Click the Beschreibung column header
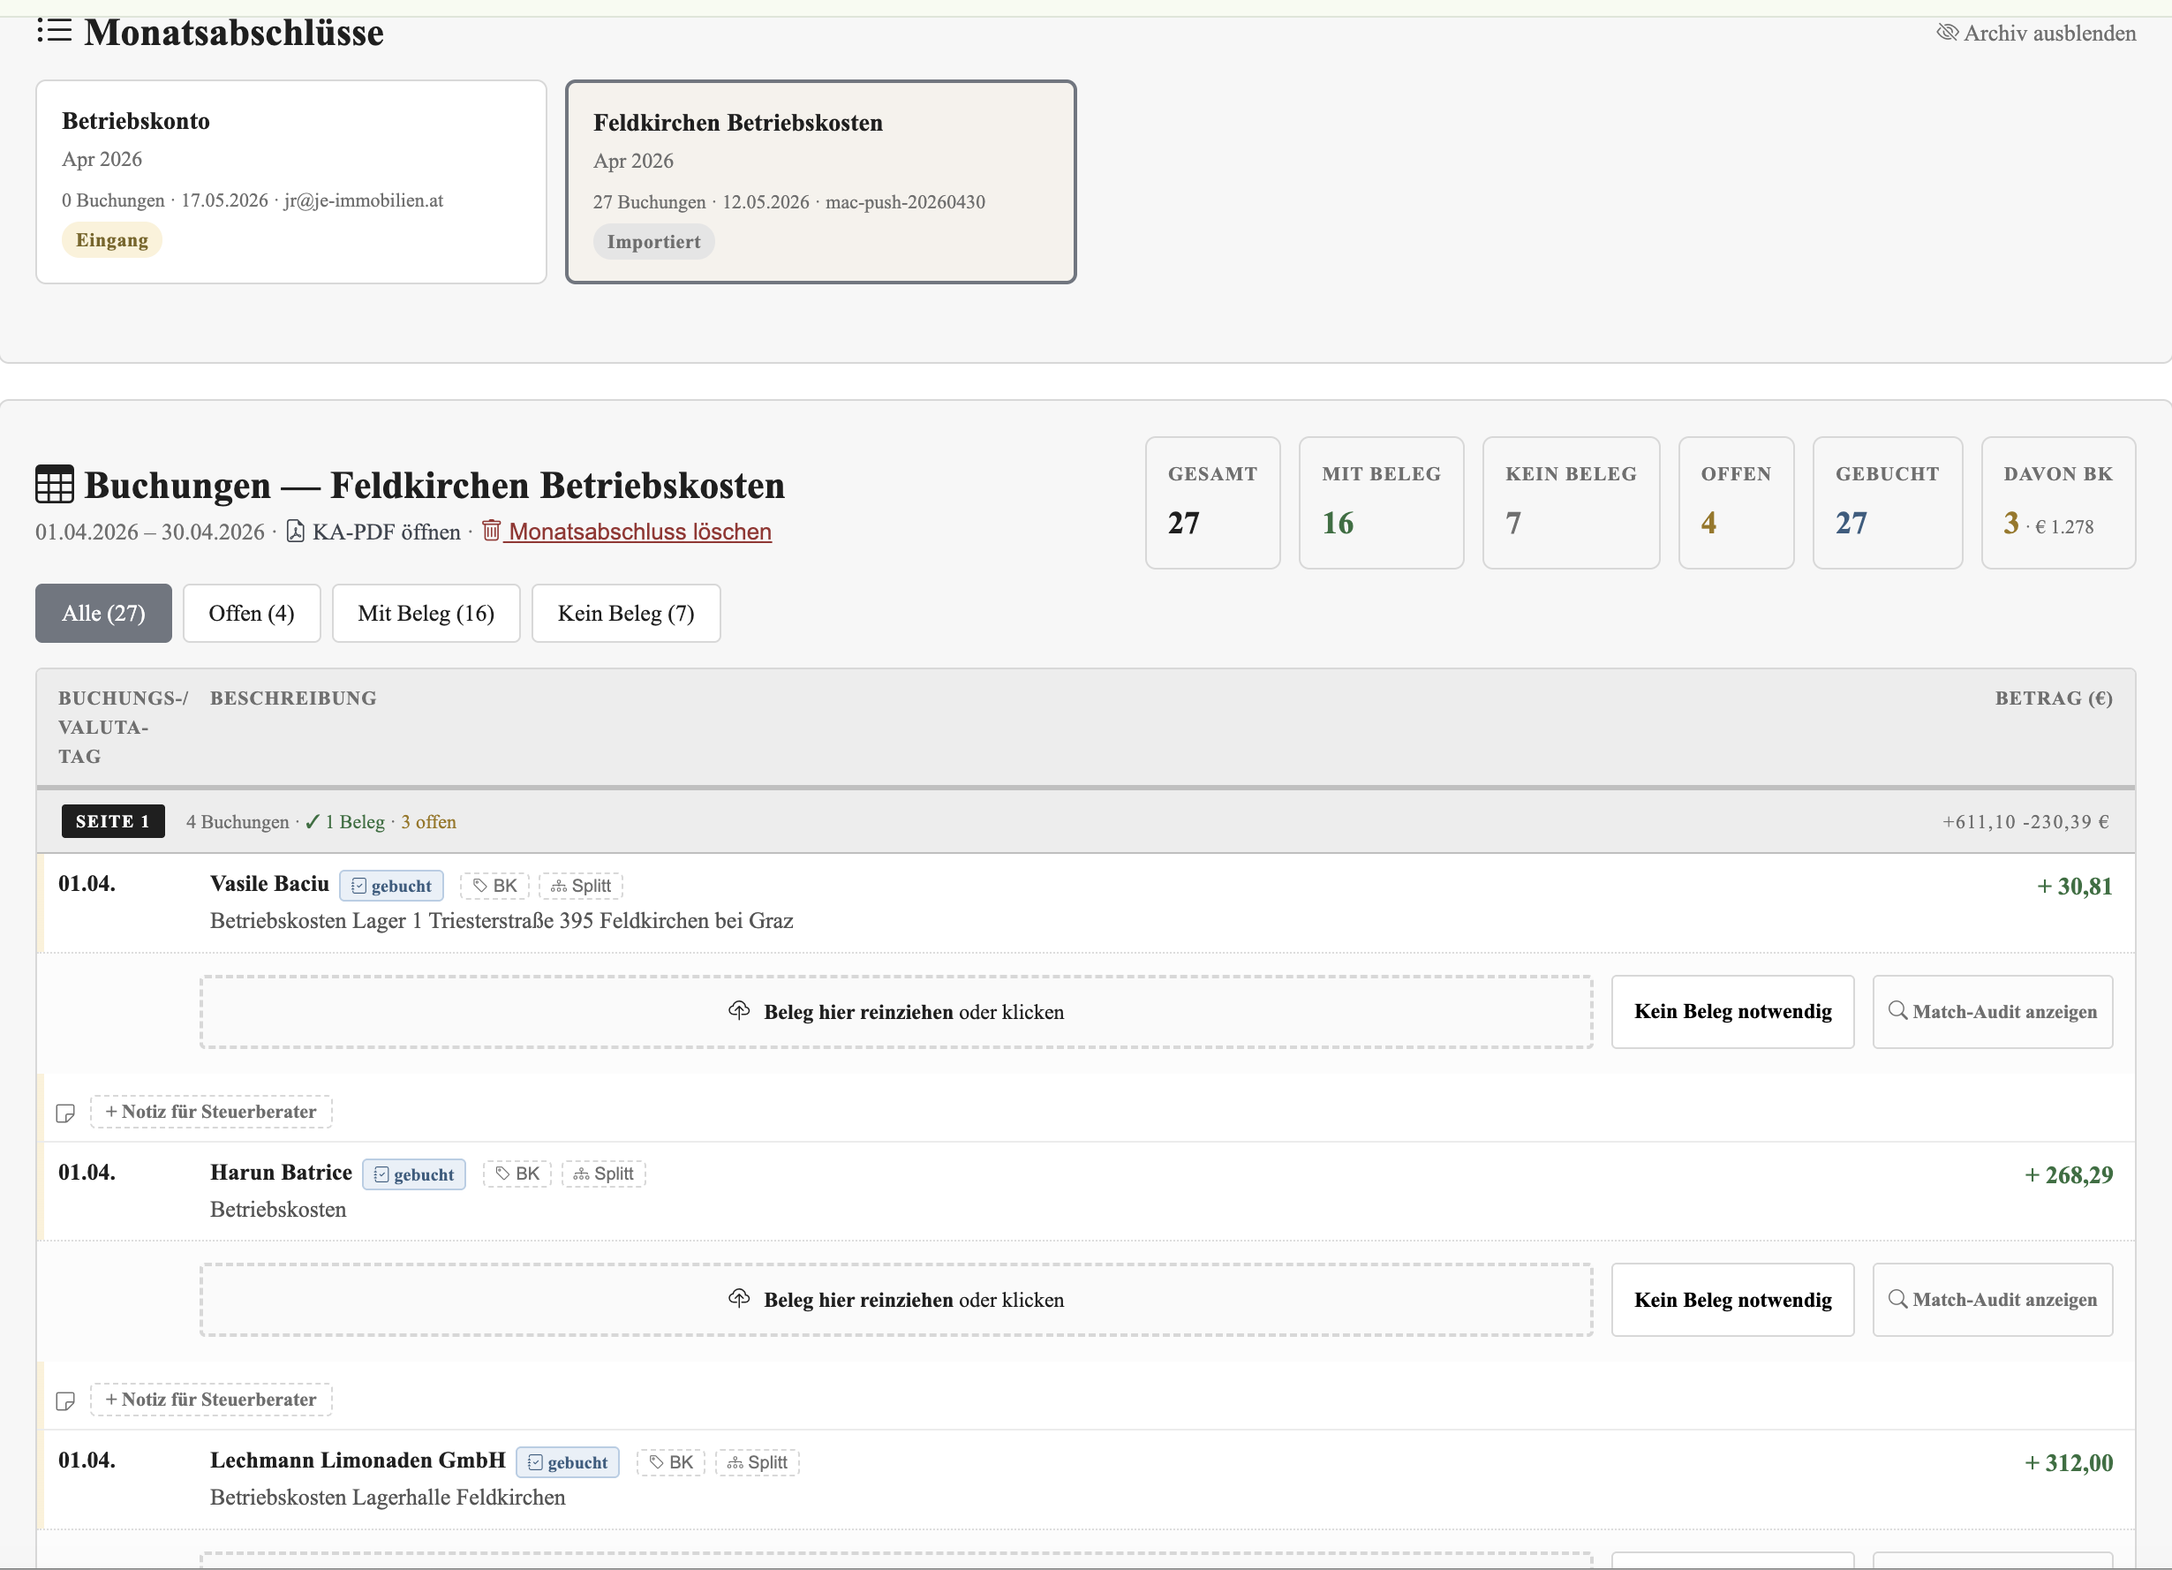The width and height of the screenshot is (2172, 1570). click(294, 698)
